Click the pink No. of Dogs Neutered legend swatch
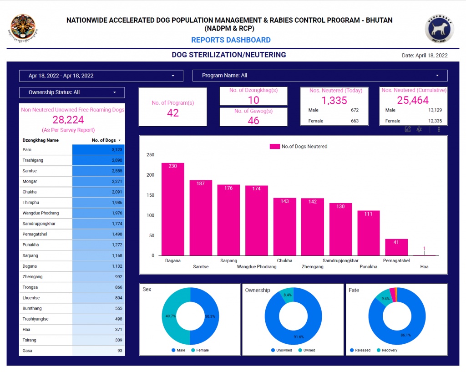 pyautogui.click(x=274, y=147)
